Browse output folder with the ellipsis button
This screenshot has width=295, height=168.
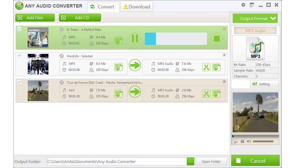coord(190,162)
